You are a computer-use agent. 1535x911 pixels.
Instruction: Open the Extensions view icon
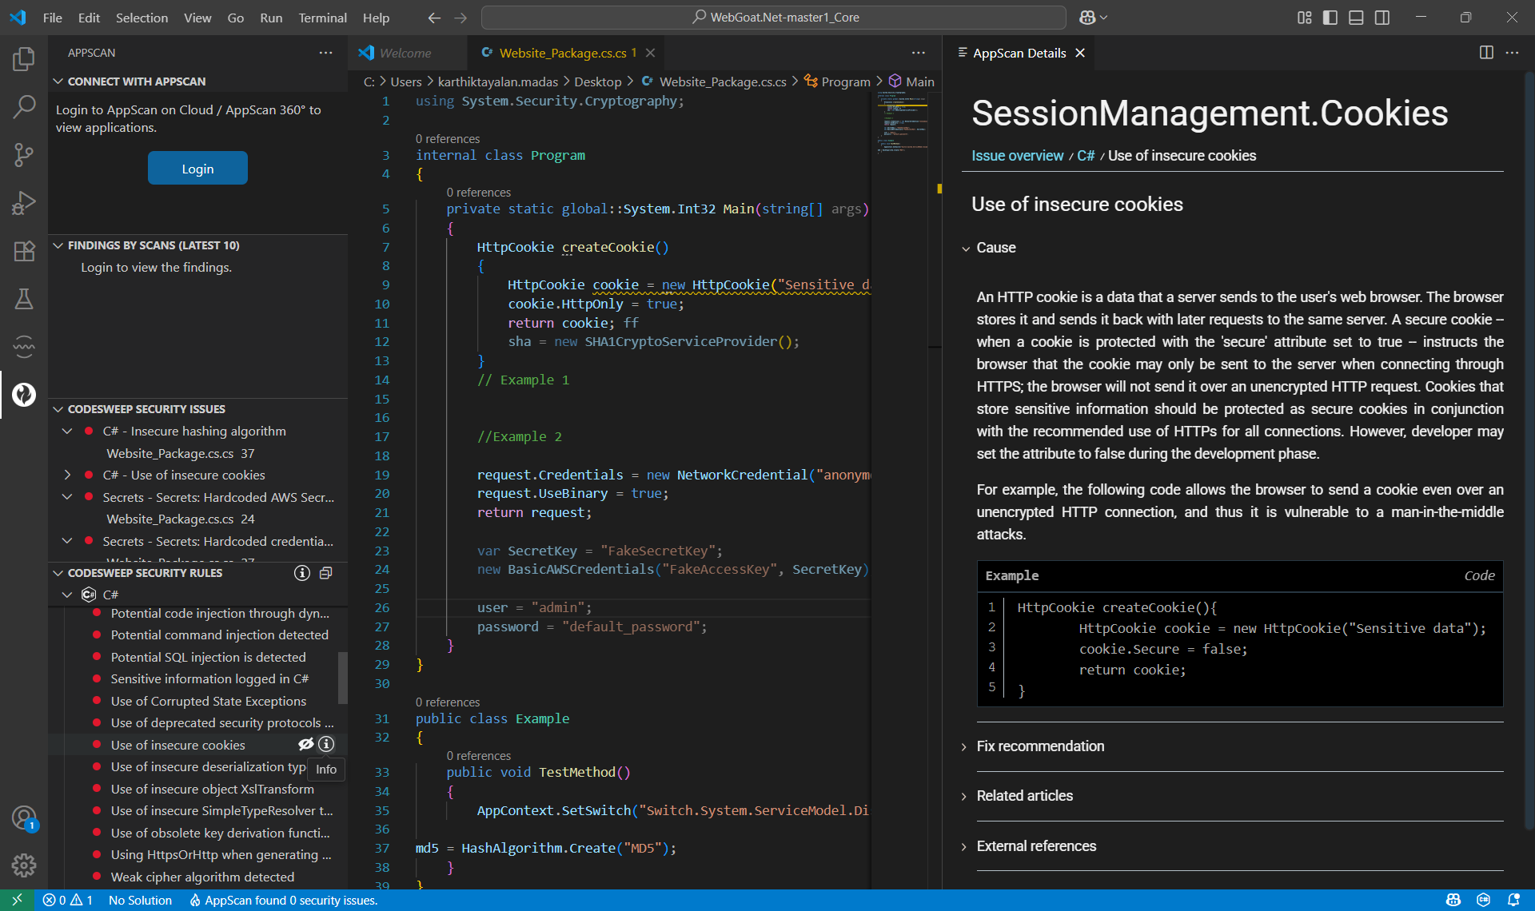click(x=24, y=251)
